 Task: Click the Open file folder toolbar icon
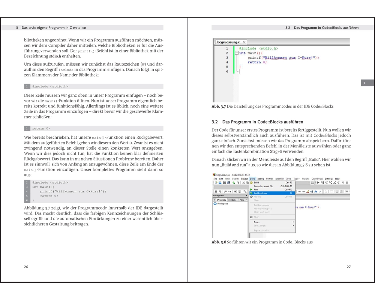[219, 183]
